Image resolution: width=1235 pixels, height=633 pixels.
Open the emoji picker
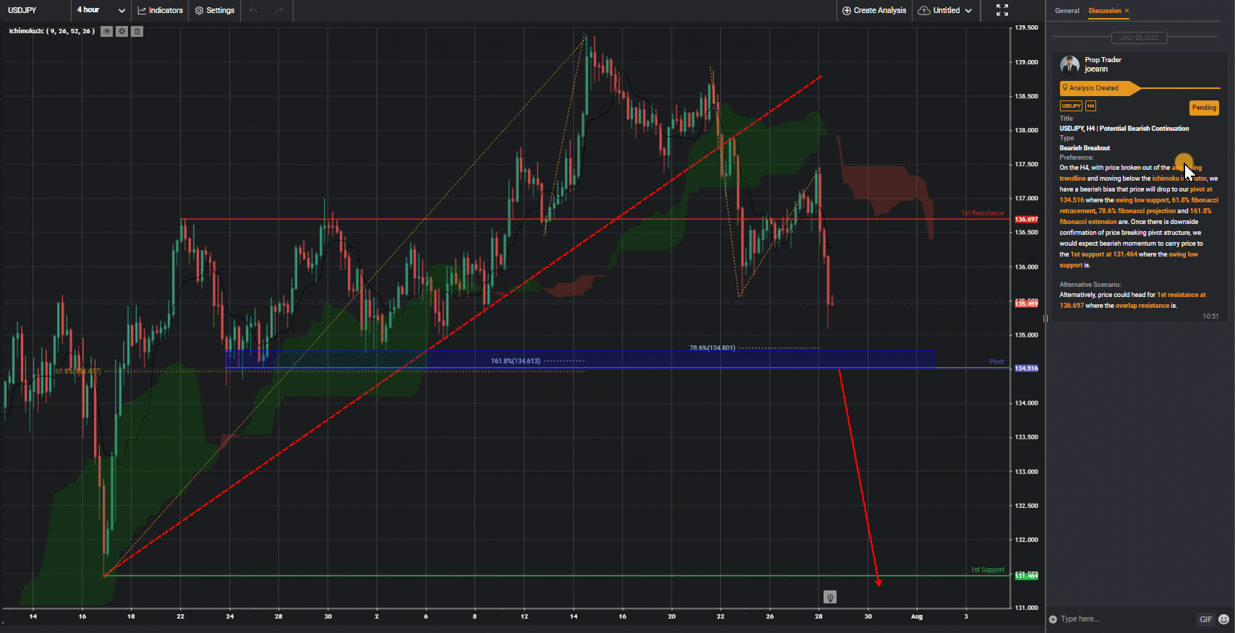pyautogui.click(x=1223, y=619)
